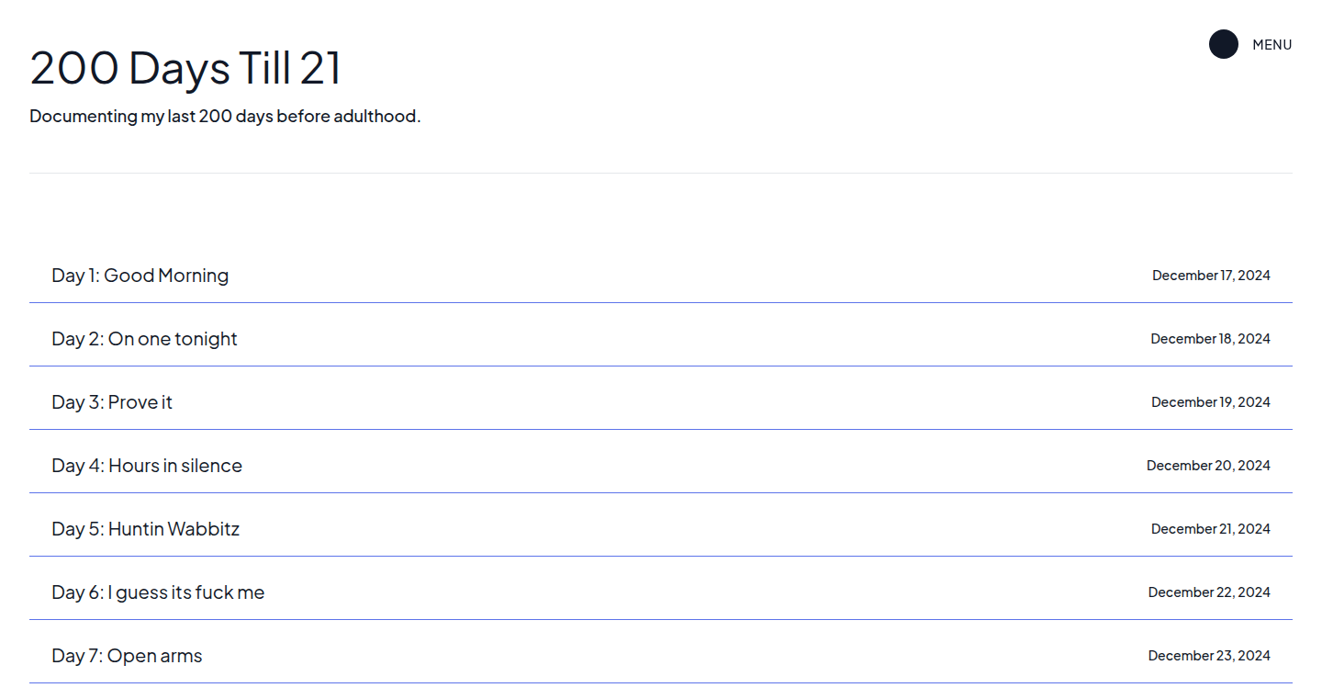Open the MENU label
1322x699 pixels.
[1272, 45]
